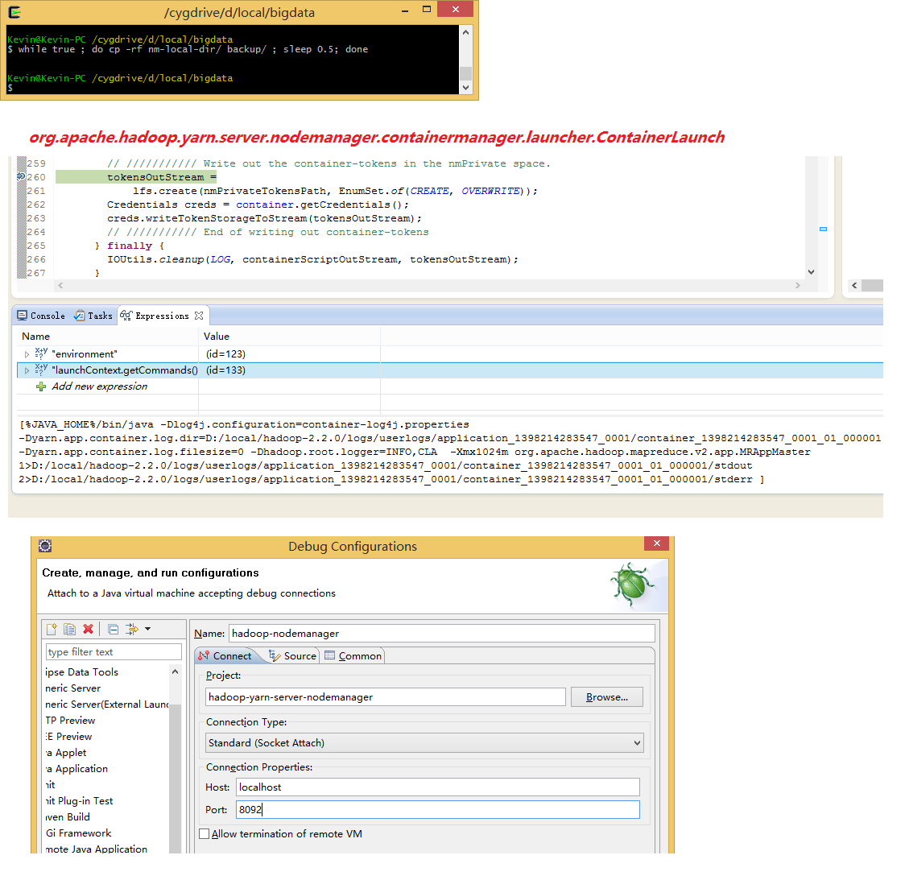Screen dimensions: 905x876
Task: Switch to the Console tab
Action: tap(41, 316)
